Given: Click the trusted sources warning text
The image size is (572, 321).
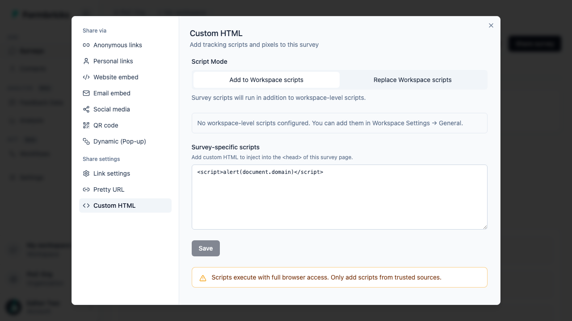Looking at the screenshot, I should 326,277.
